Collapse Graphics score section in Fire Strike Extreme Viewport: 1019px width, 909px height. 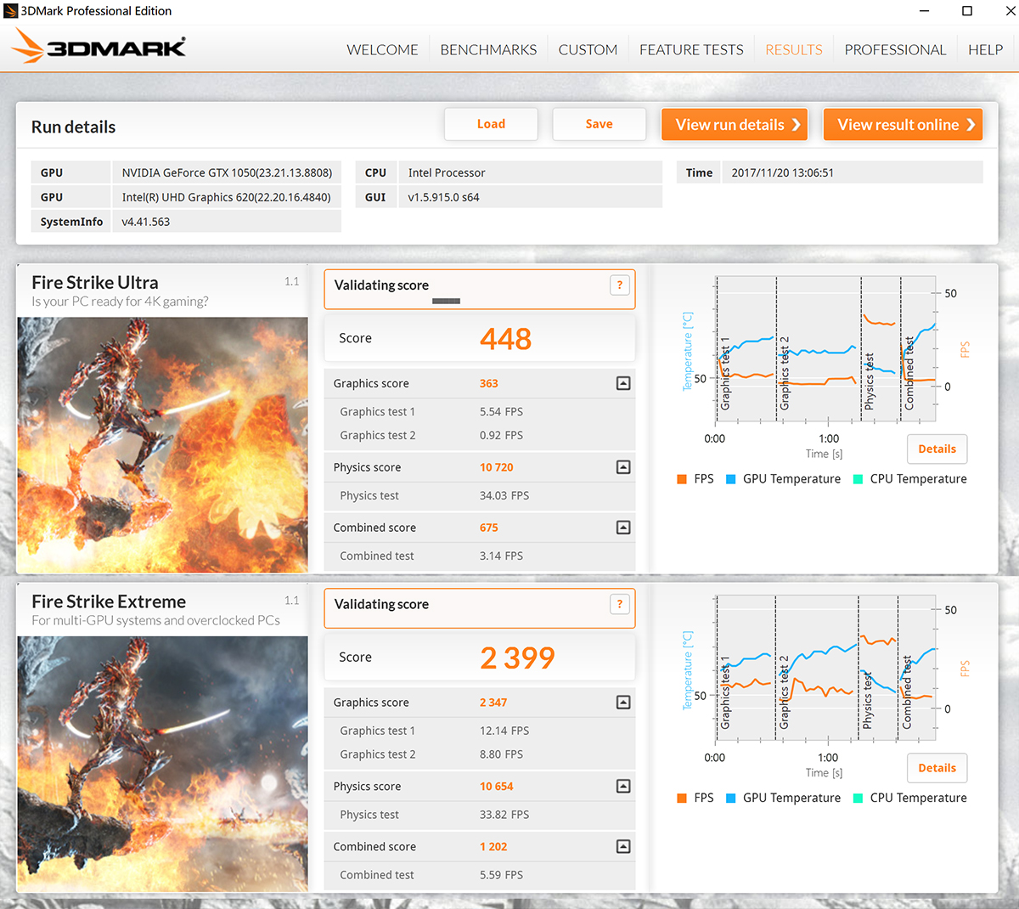(x=623, y=703)
